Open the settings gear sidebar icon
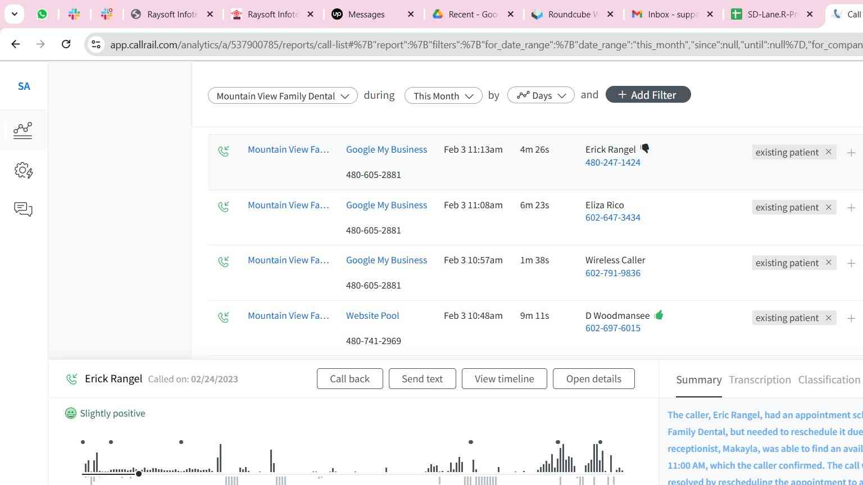The image size is (863, 485). pos(23,170)
